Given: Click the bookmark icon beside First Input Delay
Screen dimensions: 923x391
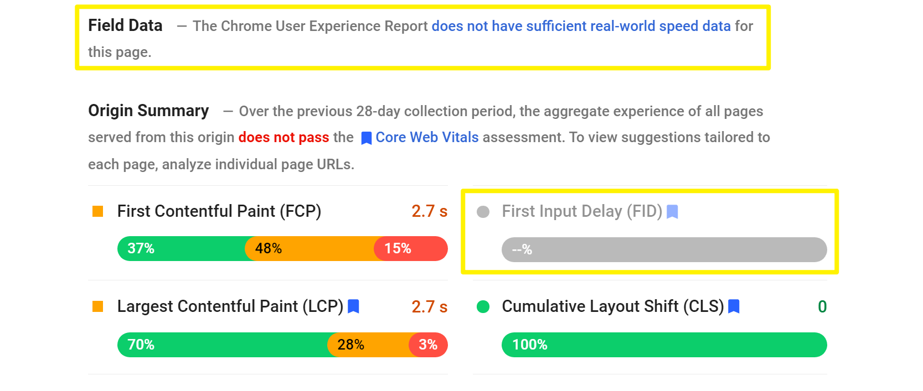Looking at the screenshot, I should (673, 211).
